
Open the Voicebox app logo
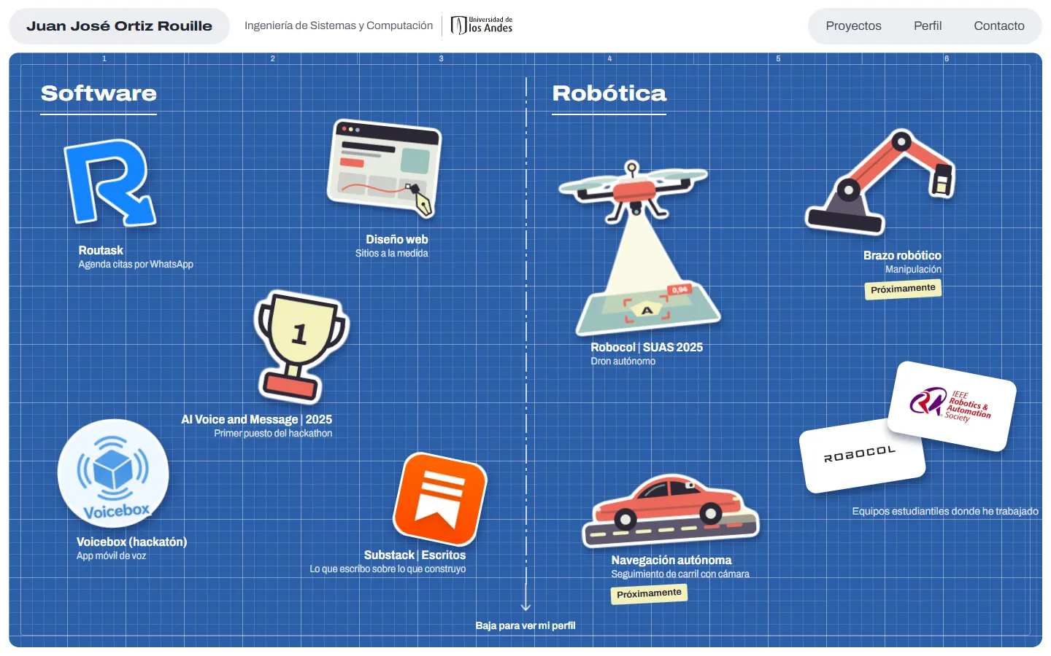pyautogui.click(x=113, y=474)
